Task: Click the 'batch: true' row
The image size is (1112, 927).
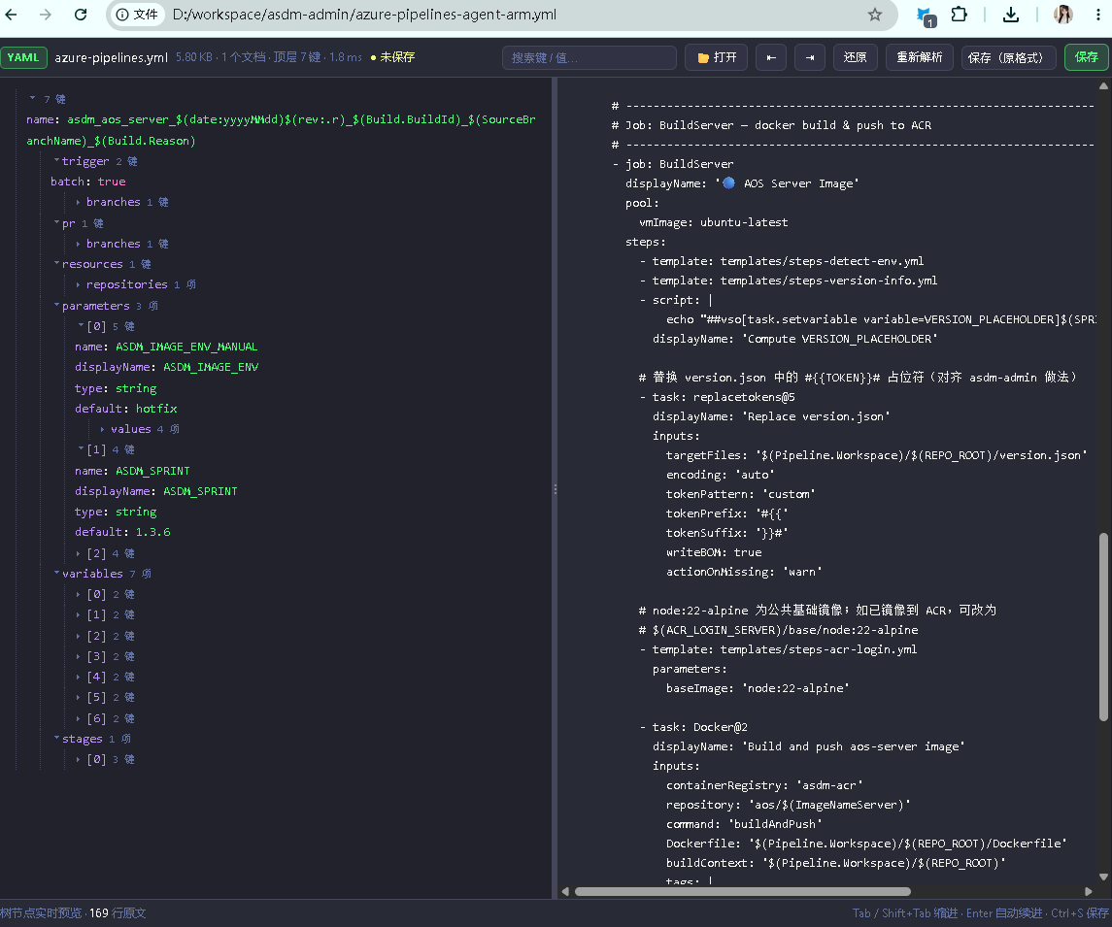Action: pos(88,182)
